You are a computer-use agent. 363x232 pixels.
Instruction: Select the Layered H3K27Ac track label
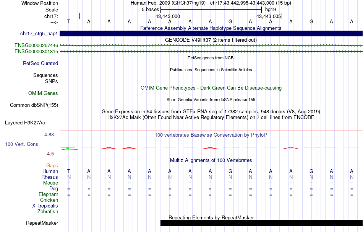tap(25, 123)
